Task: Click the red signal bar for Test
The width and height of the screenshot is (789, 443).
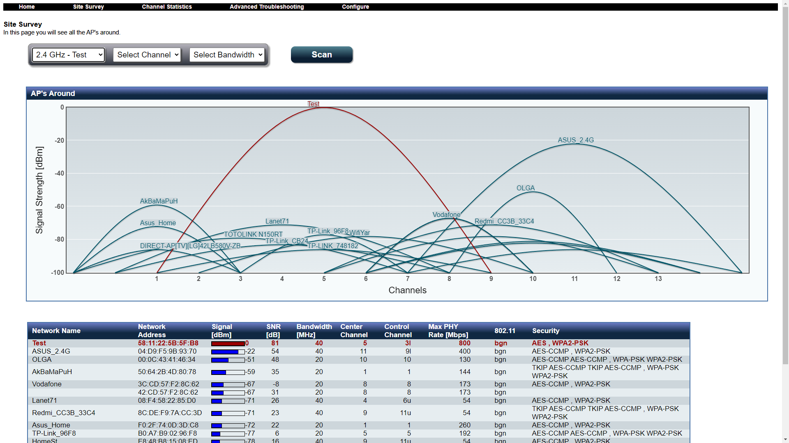Action: [x=228, y=343]
